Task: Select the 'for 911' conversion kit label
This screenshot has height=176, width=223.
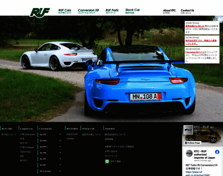Action: 43,134
